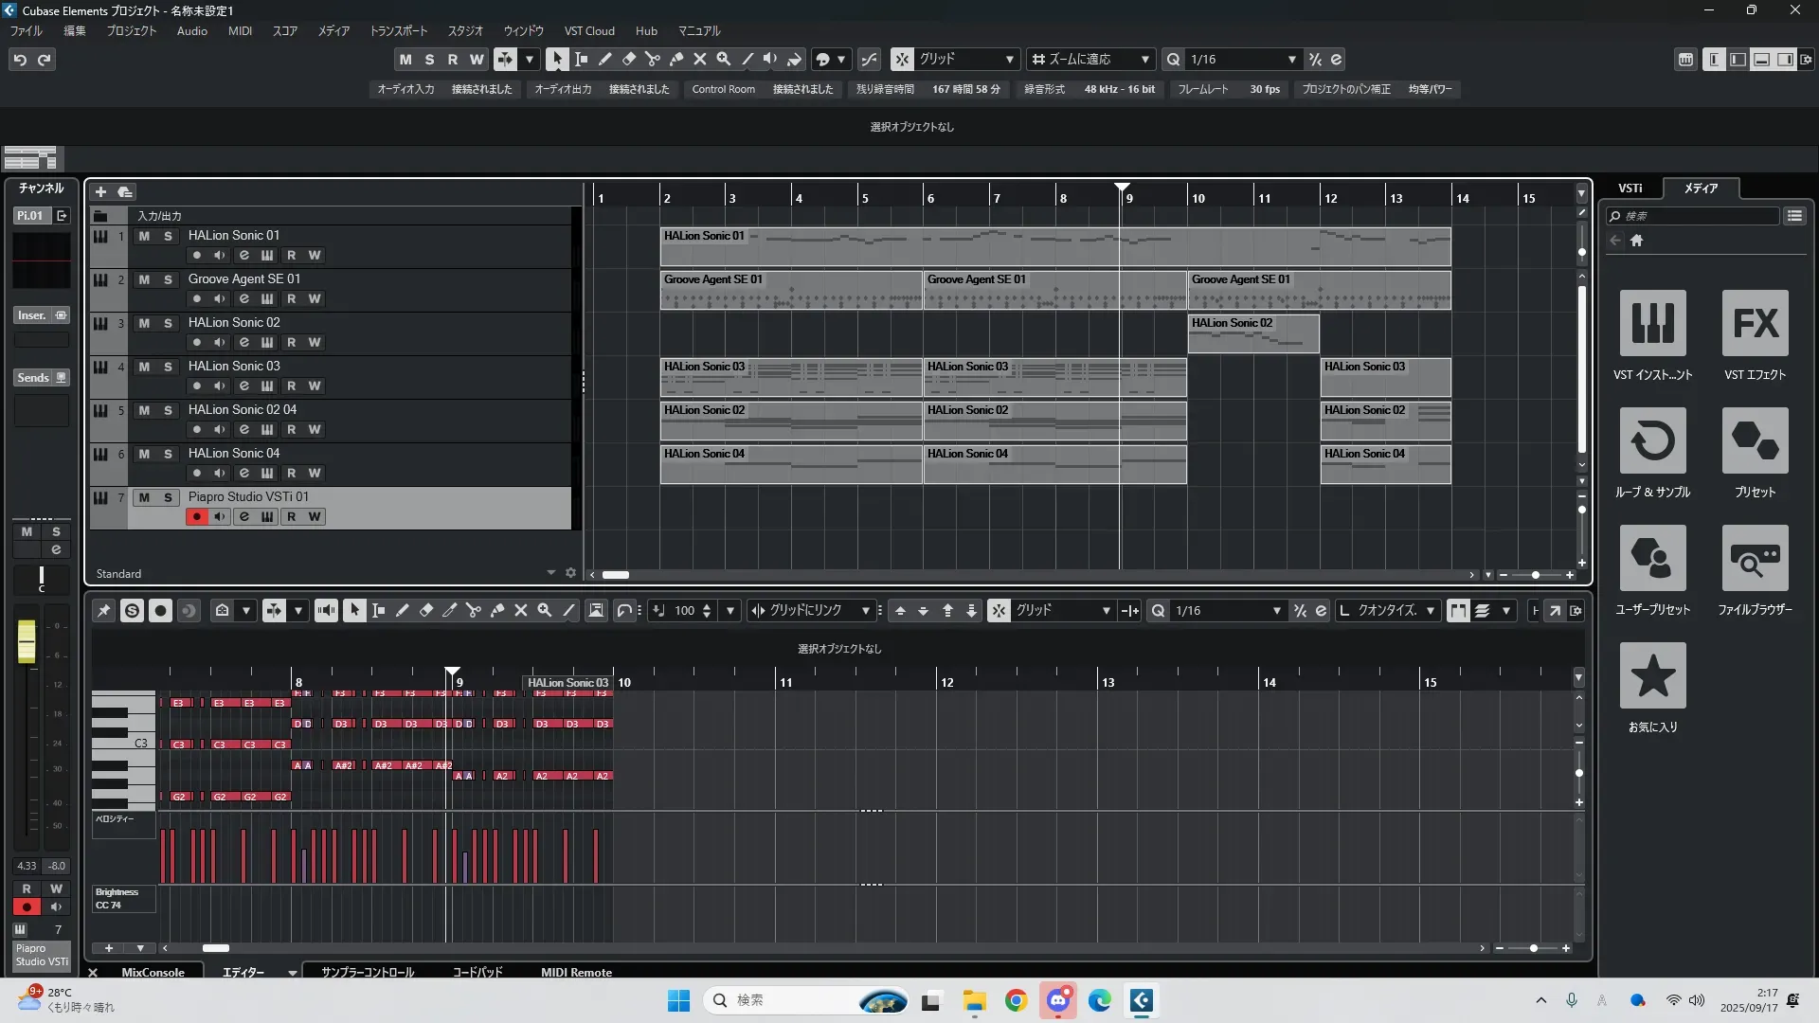
Task: Open VST Effects tile labeled FX
Action: (x=1755, y=323)
